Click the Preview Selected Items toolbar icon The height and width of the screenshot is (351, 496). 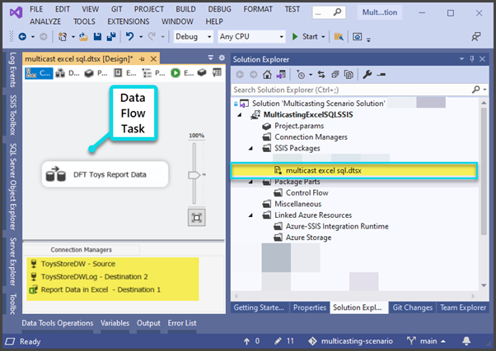coord(381,75)
